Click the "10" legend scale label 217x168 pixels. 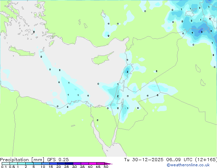[x=43, y=167]
